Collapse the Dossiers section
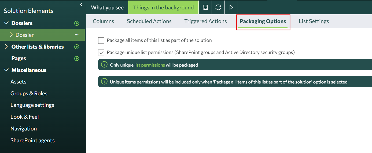 point(6,23)
